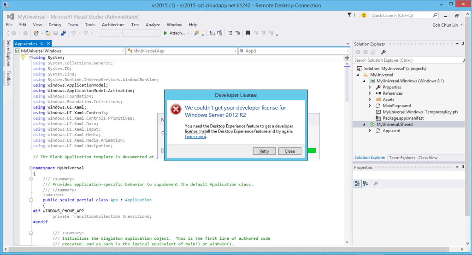
Task: Select Package.appxmanifest in Solution Explorer
Action: pos(403,118)
